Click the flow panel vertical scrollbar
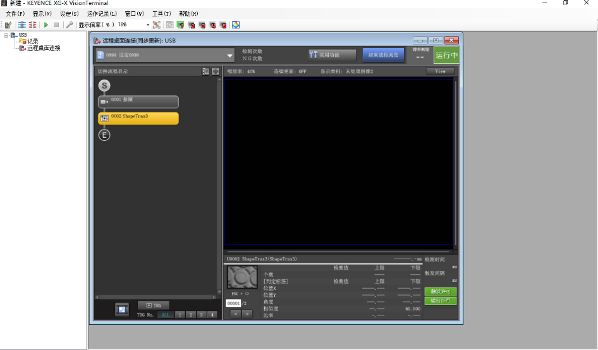Viewport: 598px width, 350px height. click(219, 186)
